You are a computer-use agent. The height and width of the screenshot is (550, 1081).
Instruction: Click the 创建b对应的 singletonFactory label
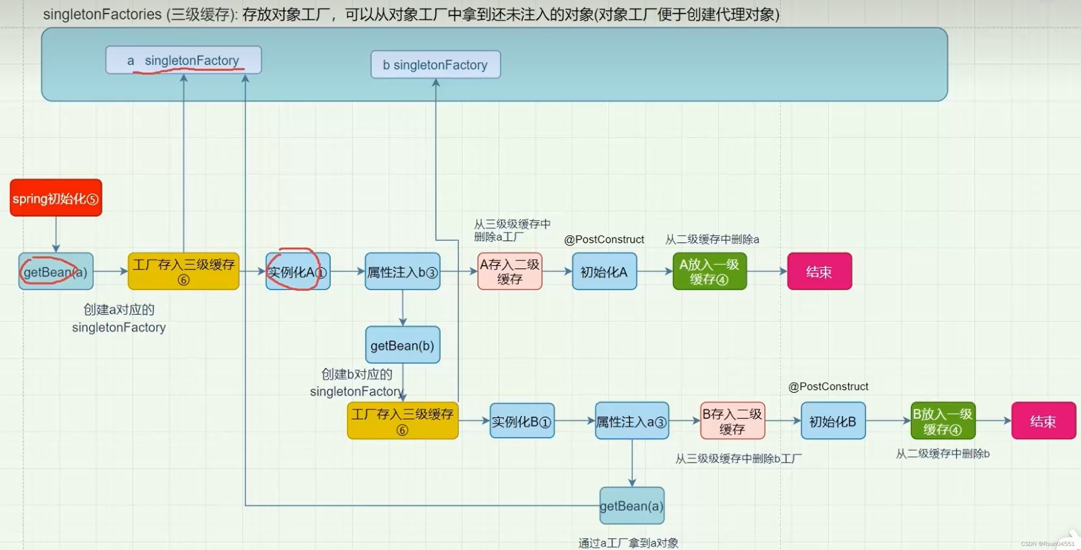tap(357, 382)
